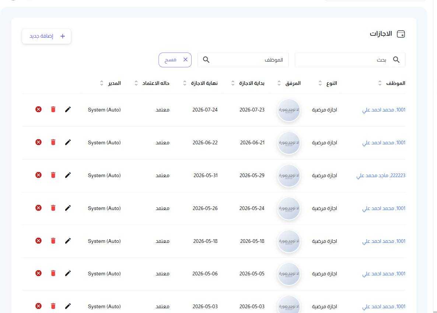The image size is (437, 313).
Task: Clear filters with the مسح button
Action: pyautogui.click(x=175, y=60)
